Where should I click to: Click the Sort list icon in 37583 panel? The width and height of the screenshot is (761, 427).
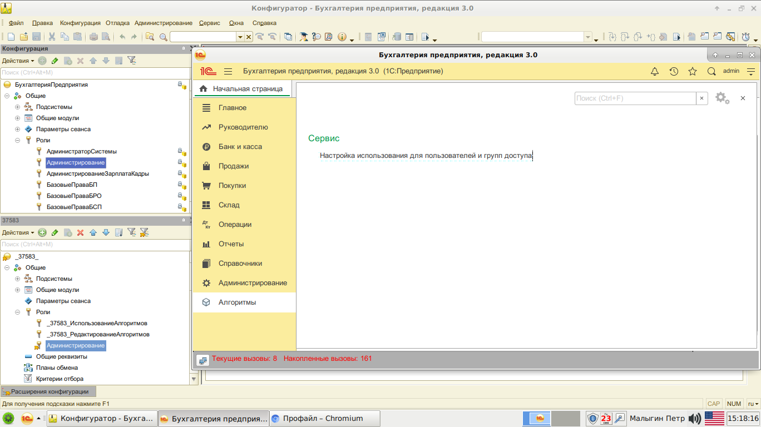pos(118,232)
